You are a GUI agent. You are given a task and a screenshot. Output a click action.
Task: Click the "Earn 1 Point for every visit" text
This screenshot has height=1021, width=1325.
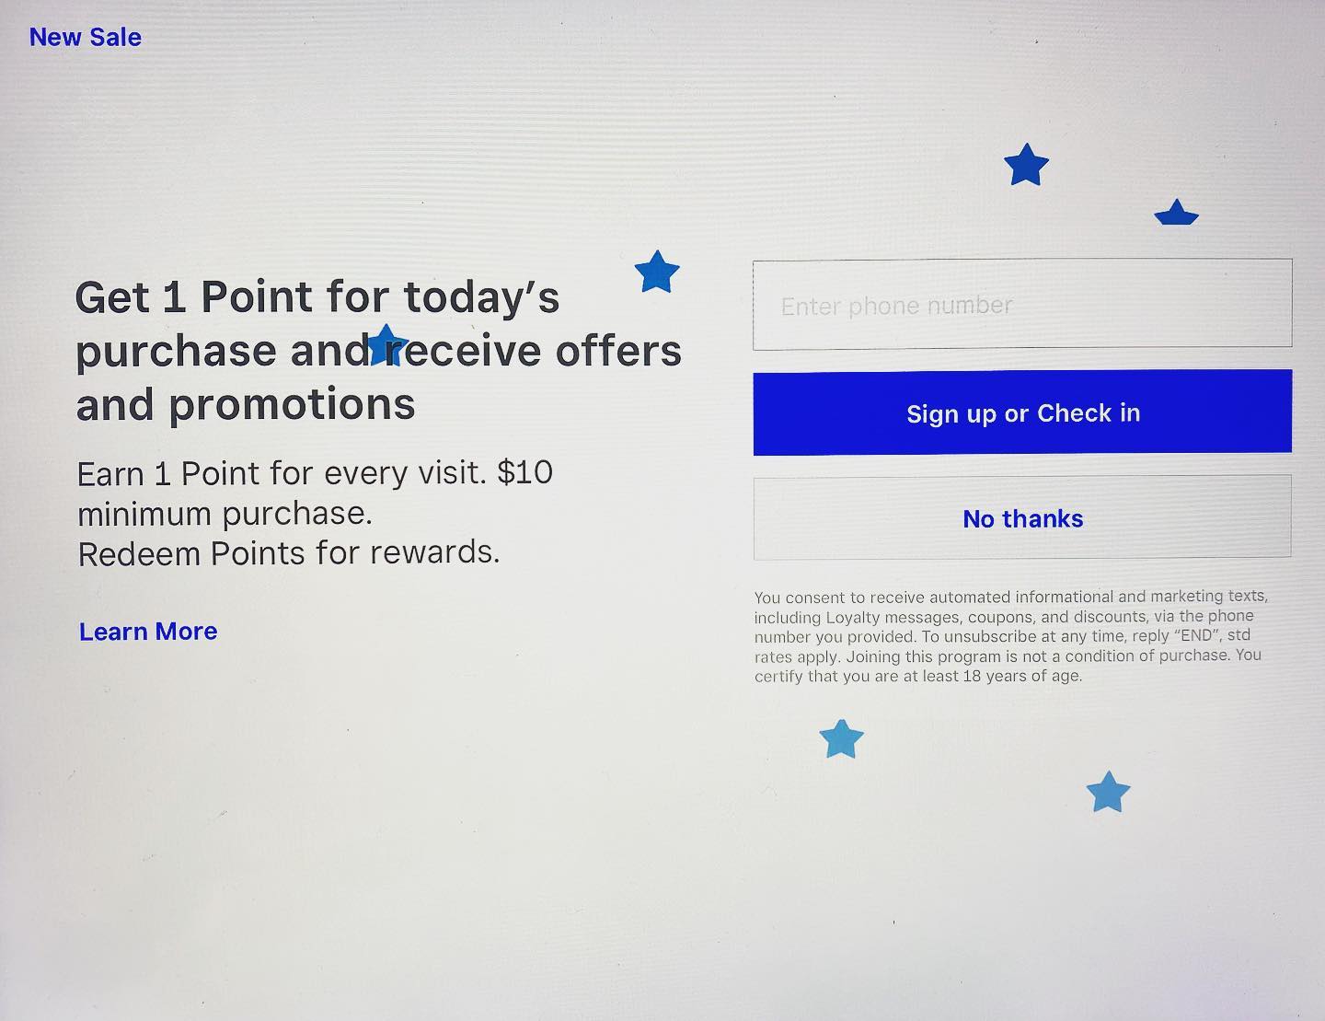tap(315, 473)
